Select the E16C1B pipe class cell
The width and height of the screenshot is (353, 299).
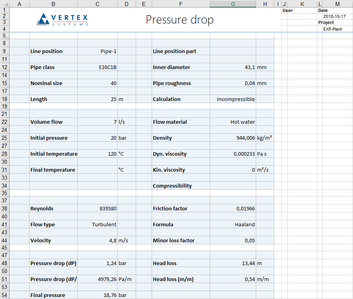(x=97, y=67)
